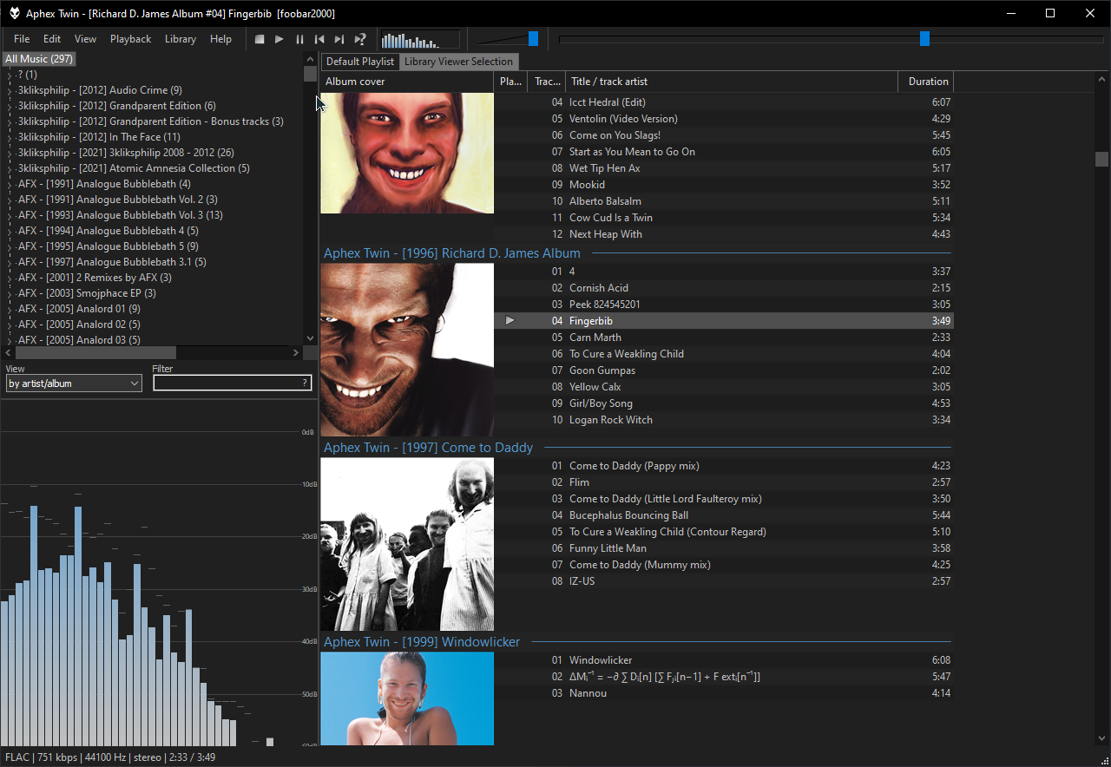Click the seekbar position handle
The image size is (1111, 767).
[x=924, y=39]
